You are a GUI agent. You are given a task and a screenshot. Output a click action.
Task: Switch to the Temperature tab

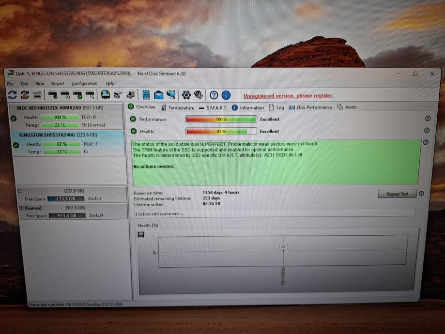178,107
